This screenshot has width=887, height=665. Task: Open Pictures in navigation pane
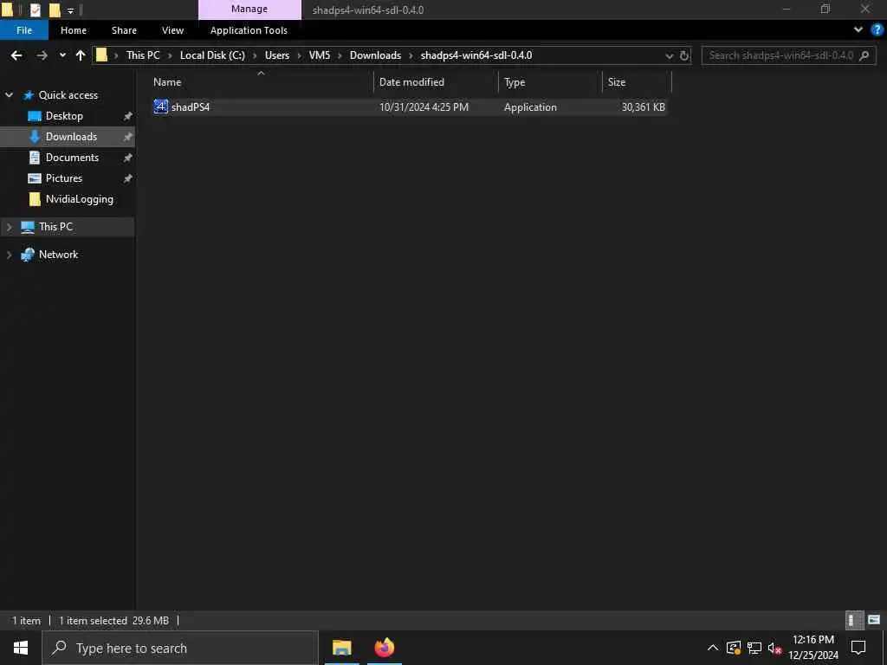pos(64,178)
